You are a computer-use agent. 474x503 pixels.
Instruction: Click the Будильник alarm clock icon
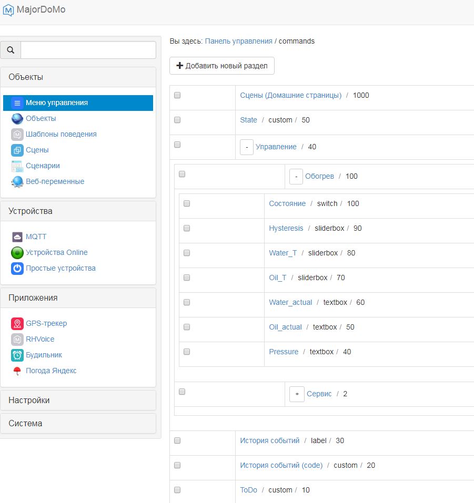point(17,355)
